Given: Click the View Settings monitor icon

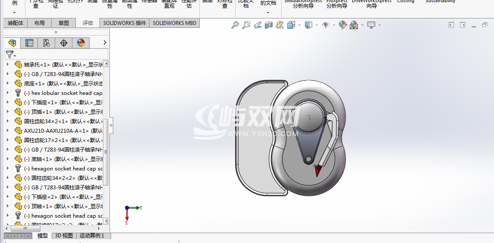Looking at the screenshot, I should click(x=371, y=25).
